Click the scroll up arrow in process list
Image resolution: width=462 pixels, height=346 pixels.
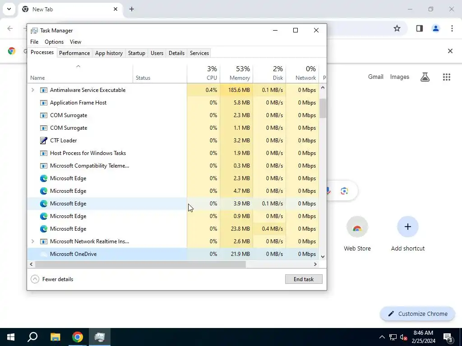(x=323, y=87)
